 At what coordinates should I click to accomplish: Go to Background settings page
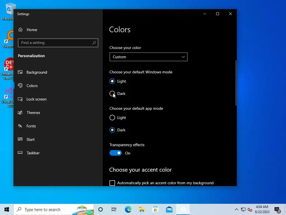37,72
